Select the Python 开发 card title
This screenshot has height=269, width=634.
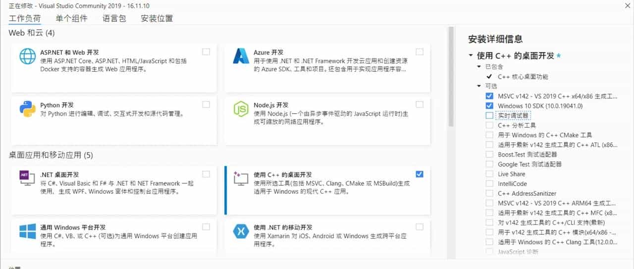[57, 105]
